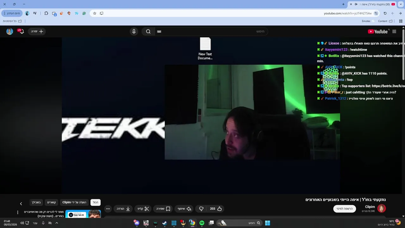Viewport: 405px width, 228px height.
Task: Open the media control toolbar icon
Action: (x=35, y=13)
